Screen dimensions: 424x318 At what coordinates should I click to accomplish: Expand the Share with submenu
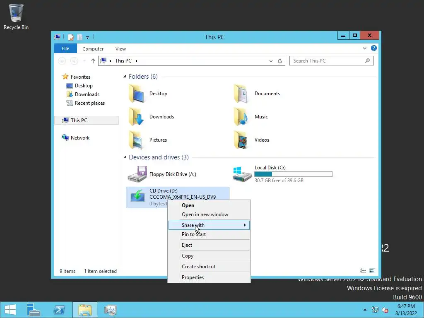209,225
